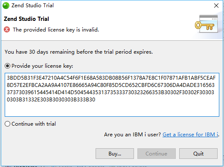
Task: Click license key line starting with 37373039
Action: click(x=111, y=92)
